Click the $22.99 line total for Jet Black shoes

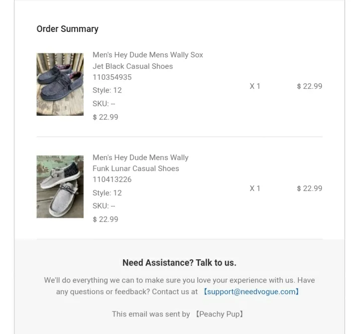point(310,86)
